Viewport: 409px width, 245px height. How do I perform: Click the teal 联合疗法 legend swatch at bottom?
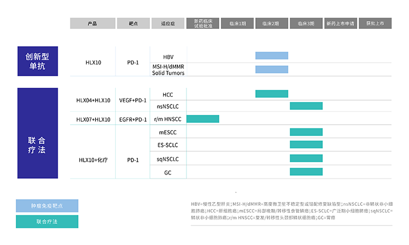point(47,222)
